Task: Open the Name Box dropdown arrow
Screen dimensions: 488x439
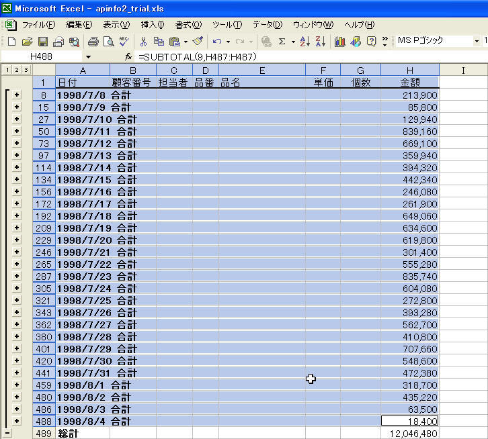Action: pyautogui.click(x=88, y=57)
